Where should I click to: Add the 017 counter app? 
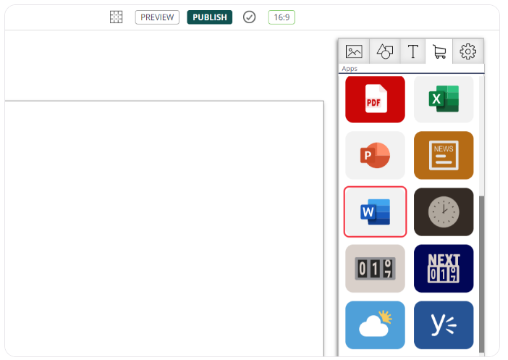point(375,269)
